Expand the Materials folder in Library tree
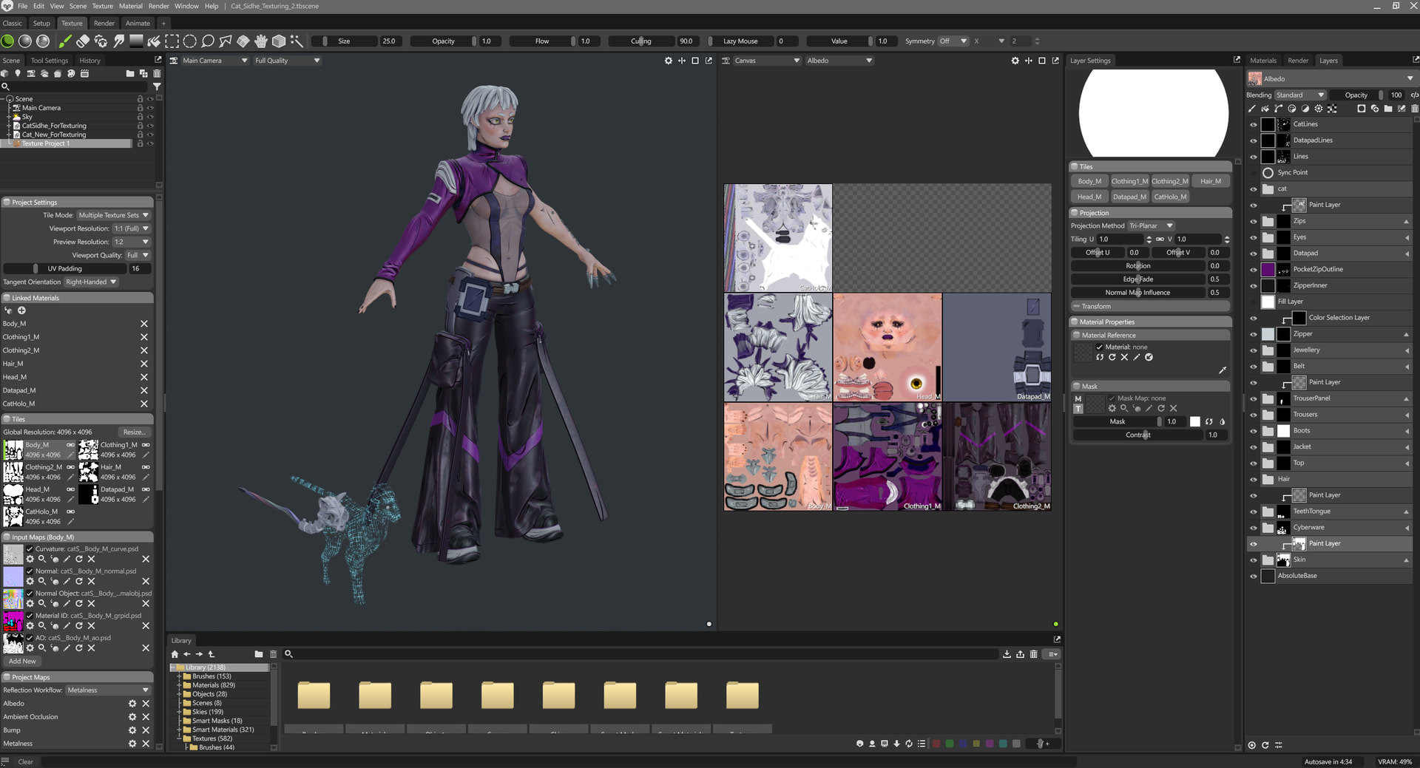 pyautogui.click(x=179, y=685)
